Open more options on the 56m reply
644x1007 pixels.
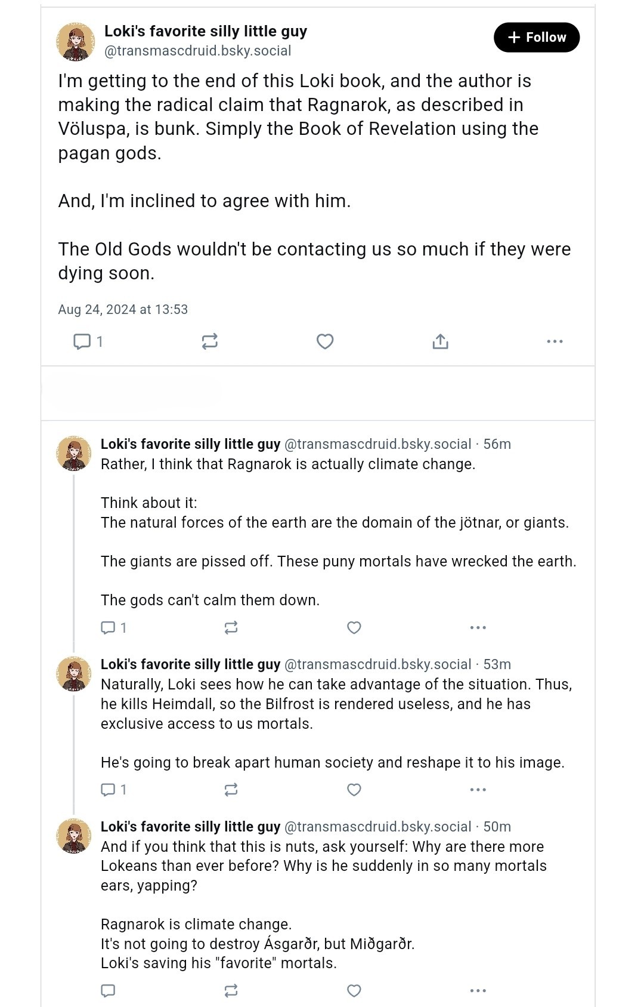coord(478,627)
